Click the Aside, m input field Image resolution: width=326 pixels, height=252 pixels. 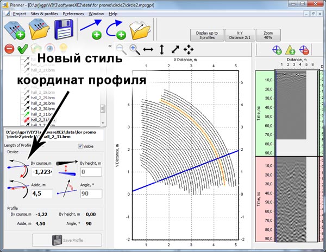pyautogui.click(x=41, y=193)
